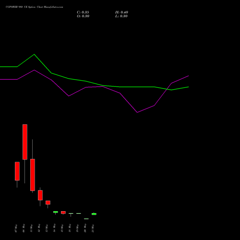Click the tallest red candlestick on 08 May

[x=25, y=142]
